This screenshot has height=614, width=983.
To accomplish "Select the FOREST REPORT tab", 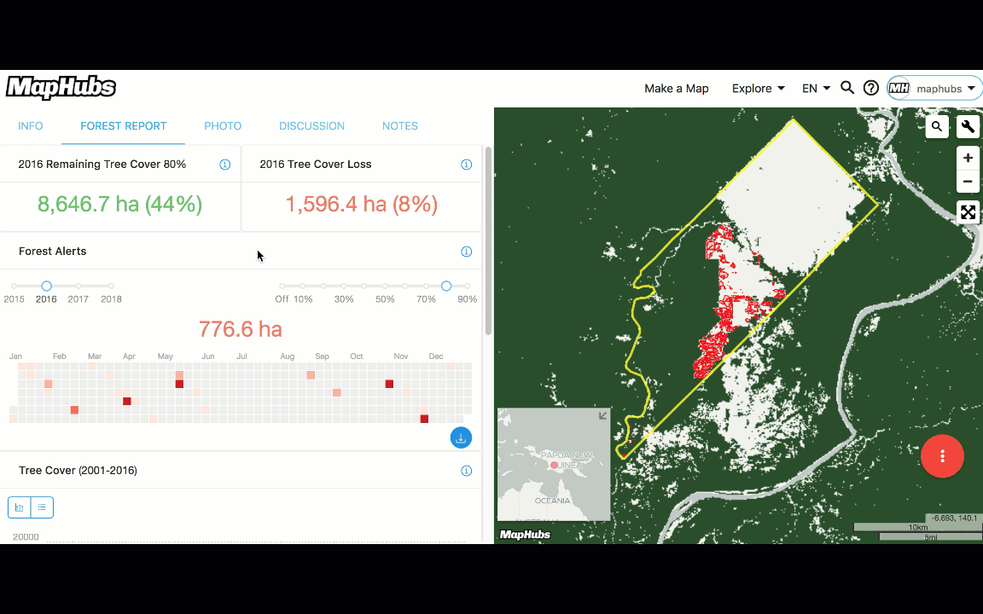I will [x=123, y=126].
